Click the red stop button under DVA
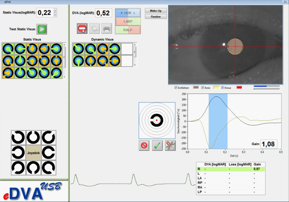This screenshot has height=202, width=289. (82, 28)
